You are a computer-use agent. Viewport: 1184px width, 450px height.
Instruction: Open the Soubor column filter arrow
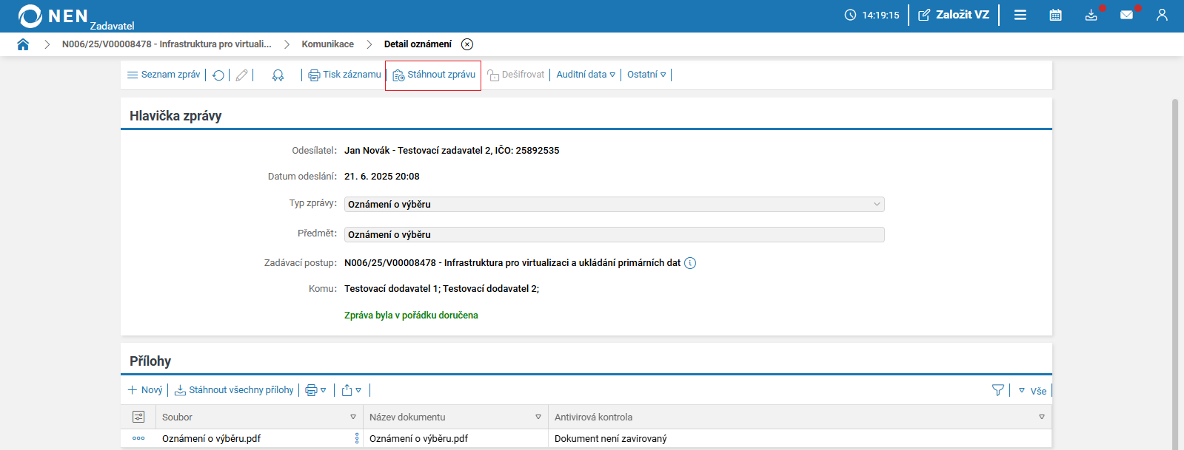coord(353,417)
